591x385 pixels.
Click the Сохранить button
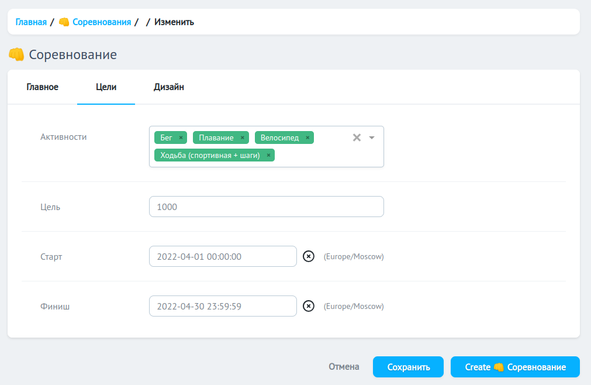pyautogui.click(x=408, y=367)
